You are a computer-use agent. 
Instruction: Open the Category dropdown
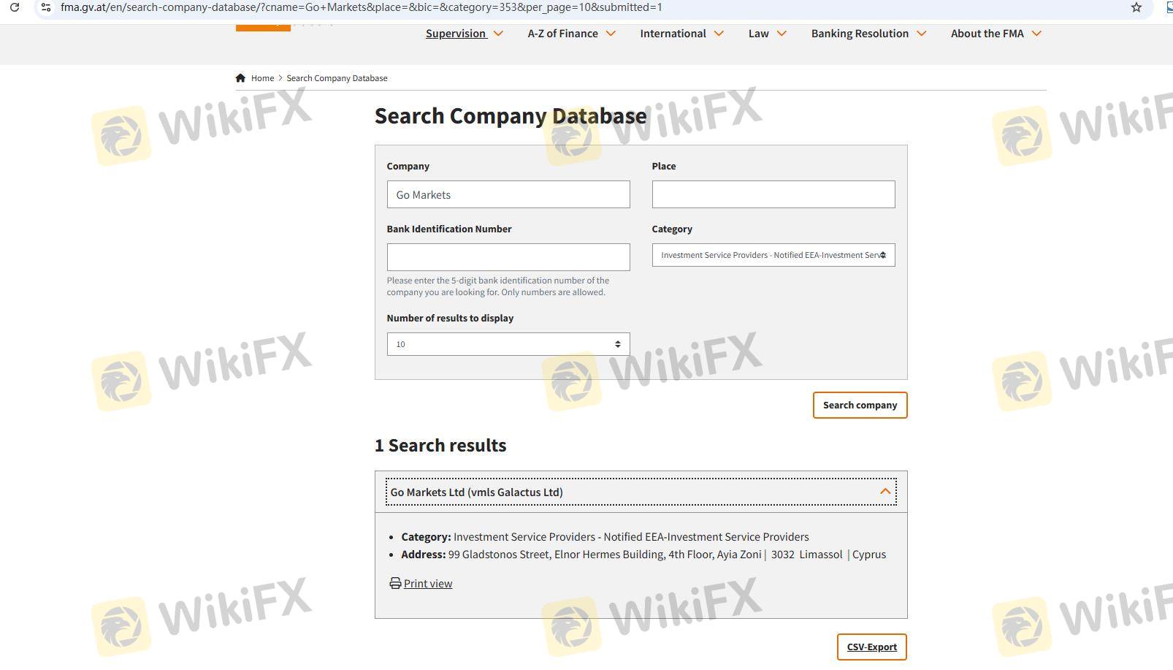point(773,255)
